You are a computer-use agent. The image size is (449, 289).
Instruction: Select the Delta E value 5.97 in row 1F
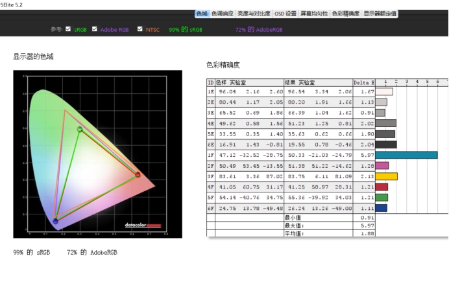click(x=367, y=156)
